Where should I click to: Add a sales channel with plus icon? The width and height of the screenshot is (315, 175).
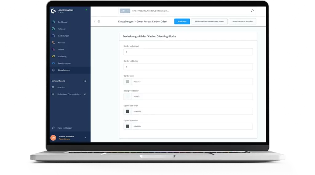85,81
